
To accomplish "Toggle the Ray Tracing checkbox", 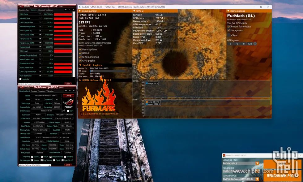I will 41,160.
